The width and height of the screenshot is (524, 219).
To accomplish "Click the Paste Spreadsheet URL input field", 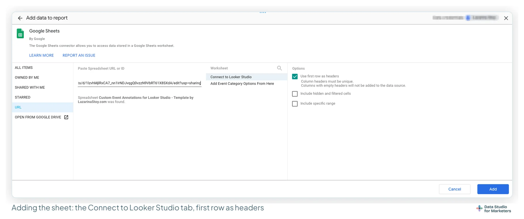I will click(x=140, y=83).
